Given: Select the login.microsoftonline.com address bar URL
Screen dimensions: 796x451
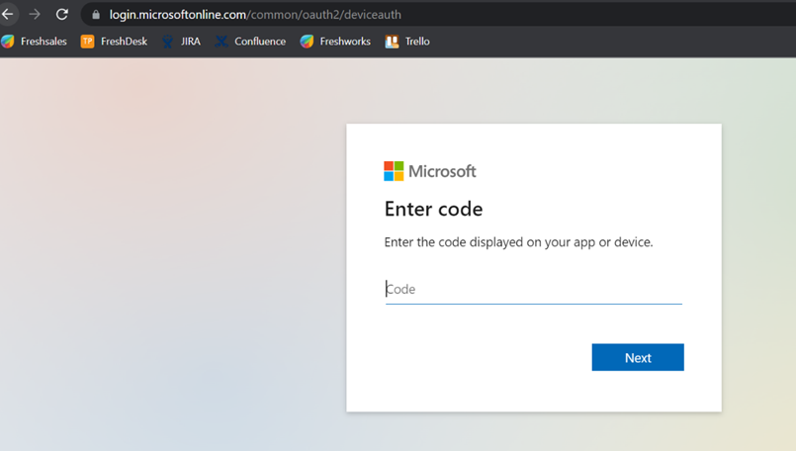Looking at the screenshot, I should 255,15.
